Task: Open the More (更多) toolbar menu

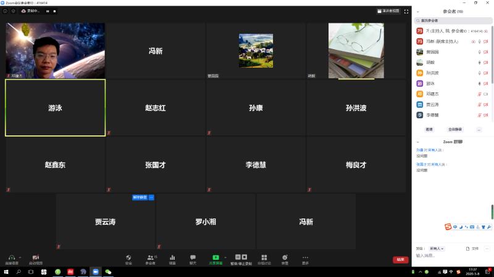Action: [305, 259]
